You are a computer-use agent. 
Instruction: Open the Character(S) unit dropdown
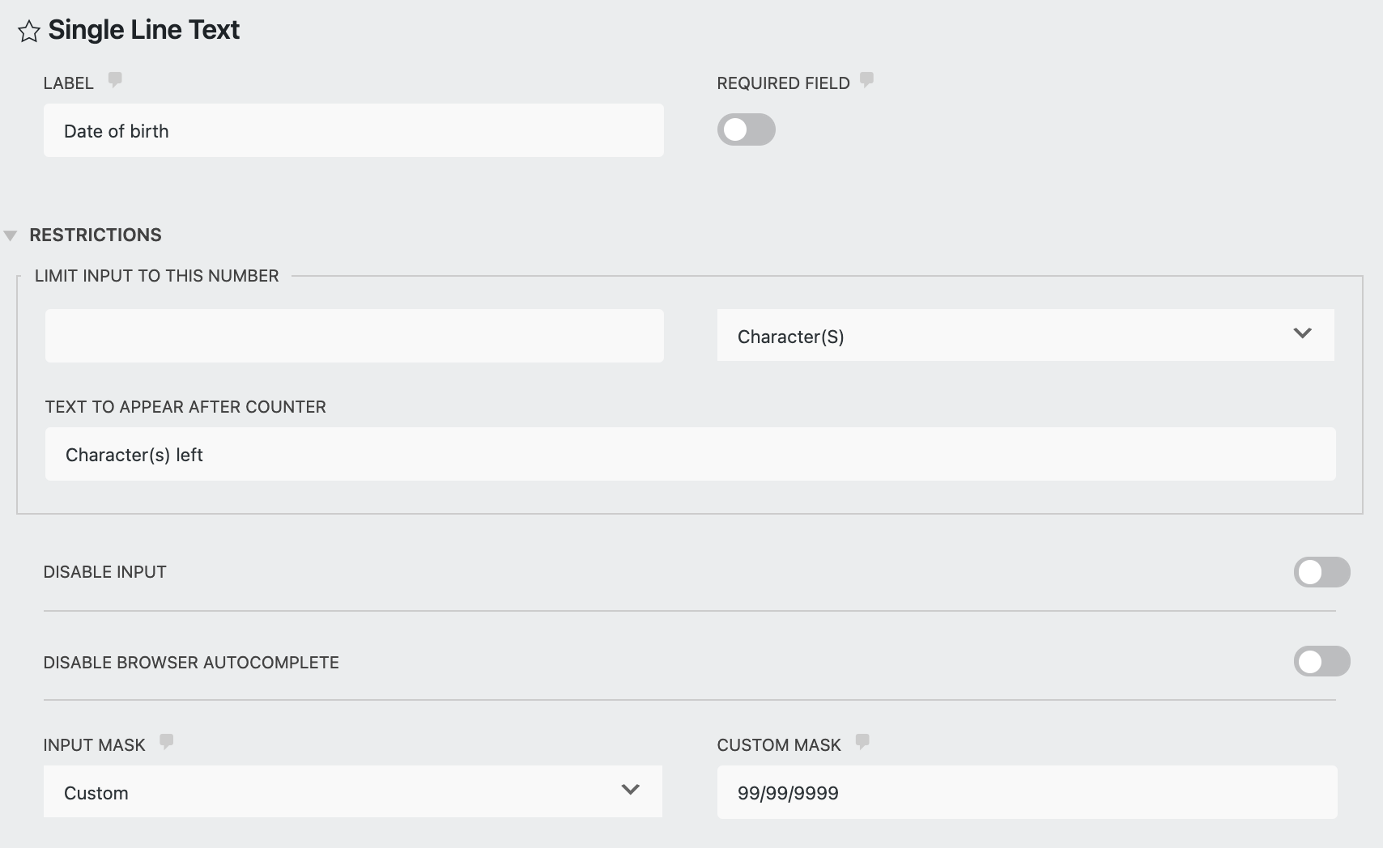click(1024, 335)
